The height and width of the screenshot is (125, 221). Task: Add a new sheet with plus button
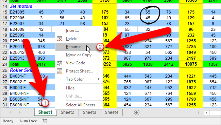(x=137, y=112)
